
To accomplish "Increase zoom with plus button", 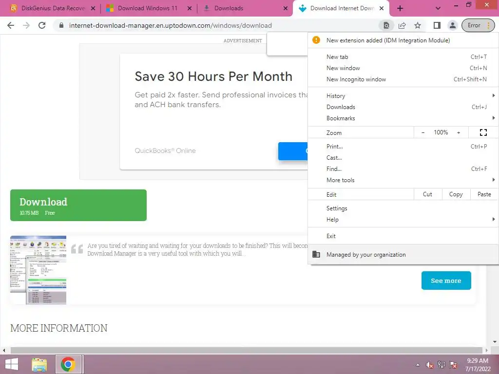I will (459, 132).
